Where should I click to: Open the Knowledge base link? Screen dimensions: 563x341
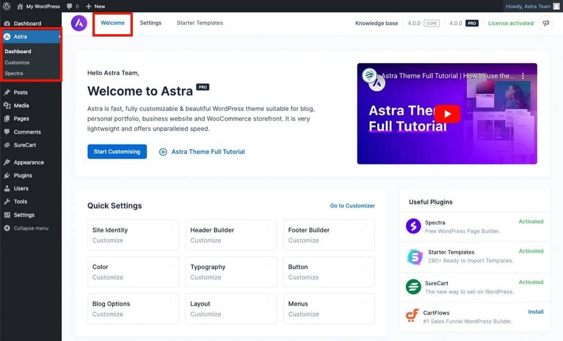pos(376,24)
